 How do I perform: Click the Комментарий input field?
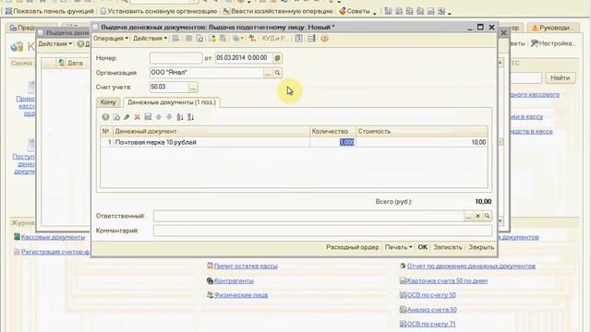(x=322, y=231)
